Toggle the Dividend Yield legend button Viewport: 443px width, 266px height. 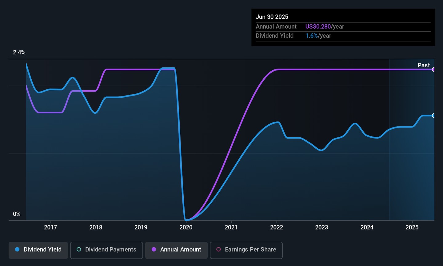click(x=38, y=250)
